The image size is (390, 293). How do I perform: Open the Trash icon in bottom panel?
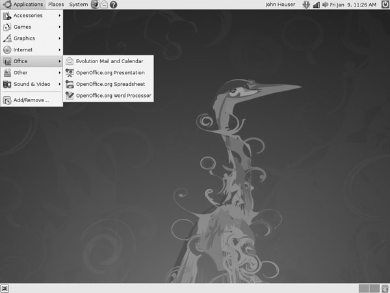384,288
